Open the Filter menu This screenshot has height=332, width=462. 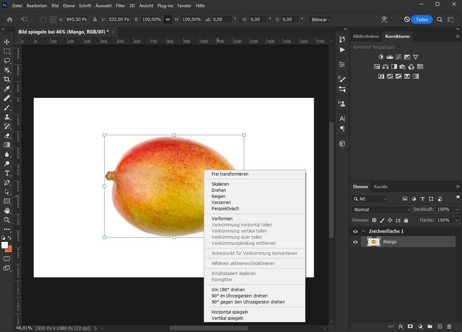point(120,5)
